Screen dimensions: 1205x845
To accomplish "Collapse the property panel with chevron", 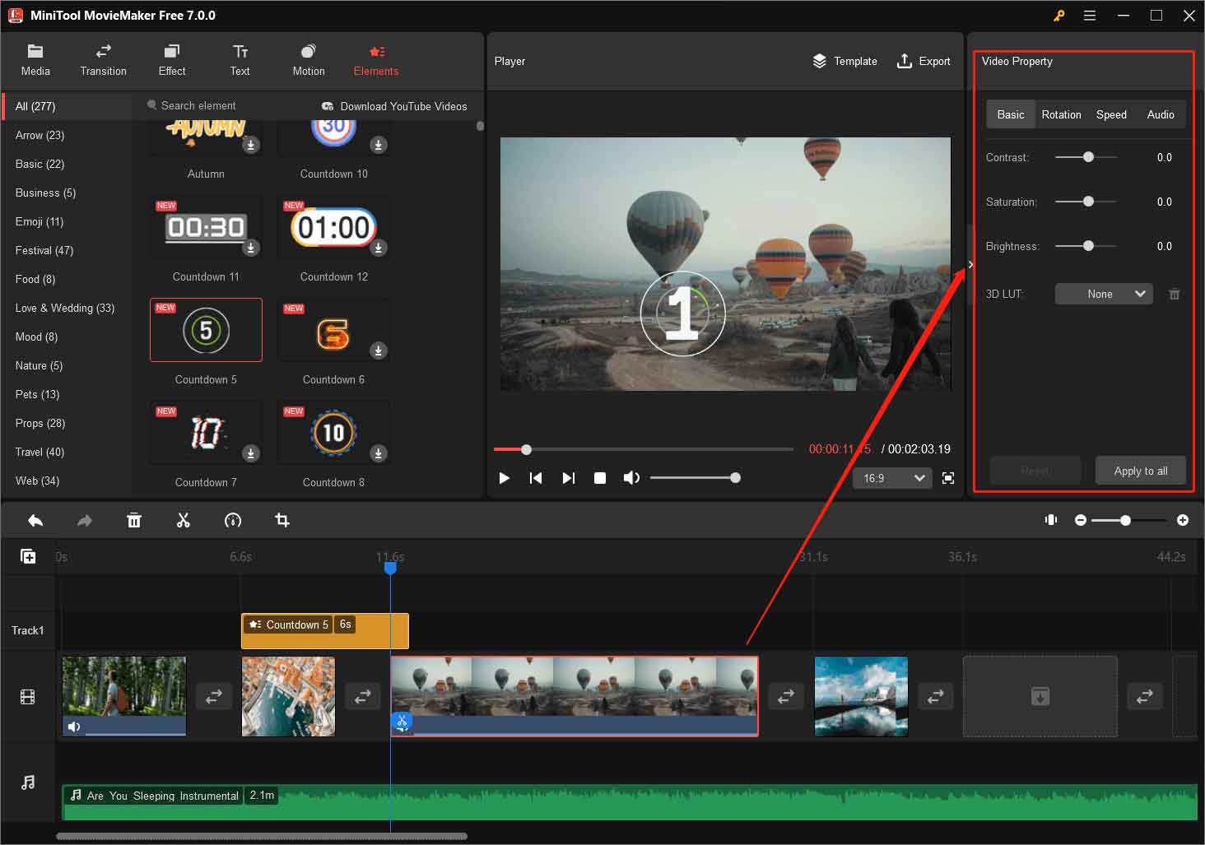I will coord(970,264).
